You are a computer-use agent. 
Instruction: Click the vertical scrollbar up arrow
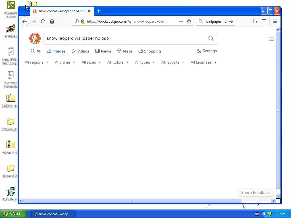[278, 30]
